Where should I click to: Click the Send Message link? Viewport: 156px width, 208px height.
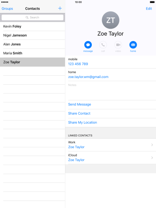click(80, 104)
